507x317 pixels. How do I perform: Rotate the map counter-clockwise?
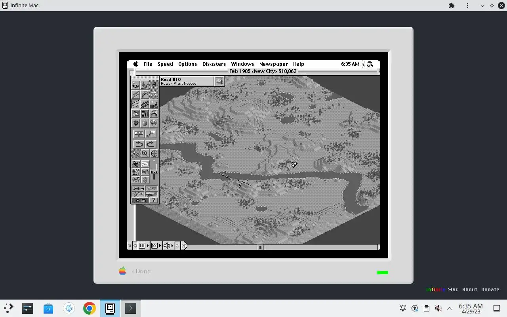pos(139,144)
